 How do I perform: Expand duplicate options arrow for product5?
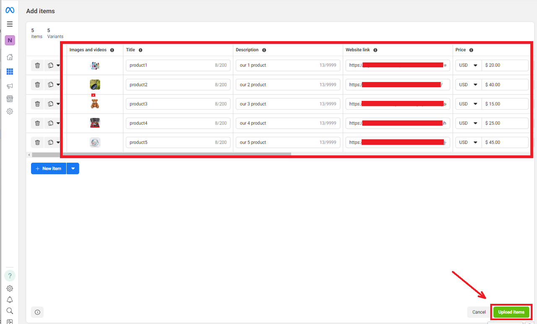pyautogui.click(x=58, y=142)
